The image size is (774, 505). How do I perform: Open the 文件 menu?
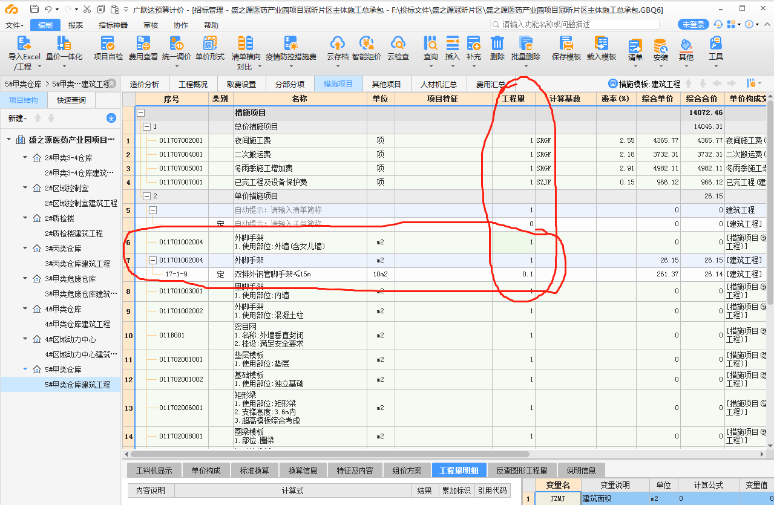(x=15, y=25)
